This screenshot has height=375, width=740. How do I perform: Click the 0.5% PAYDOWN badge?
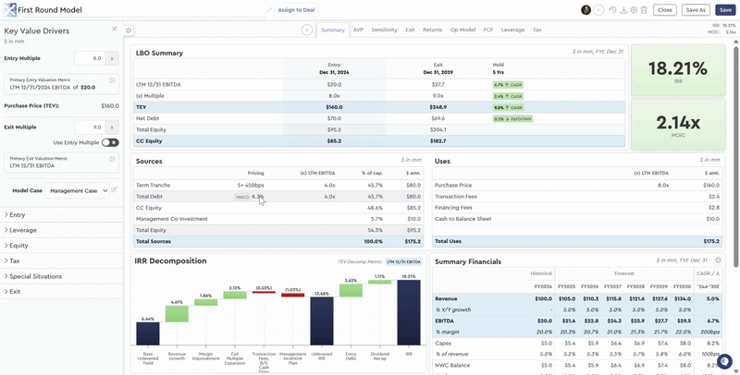pos(512,119)
